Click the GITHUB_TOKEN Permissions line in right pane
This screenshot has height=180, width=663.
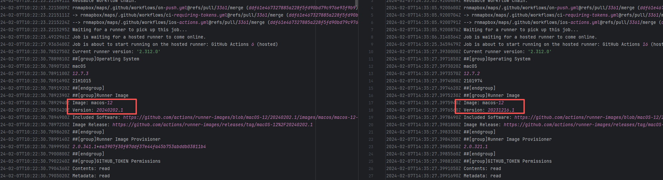507,161
